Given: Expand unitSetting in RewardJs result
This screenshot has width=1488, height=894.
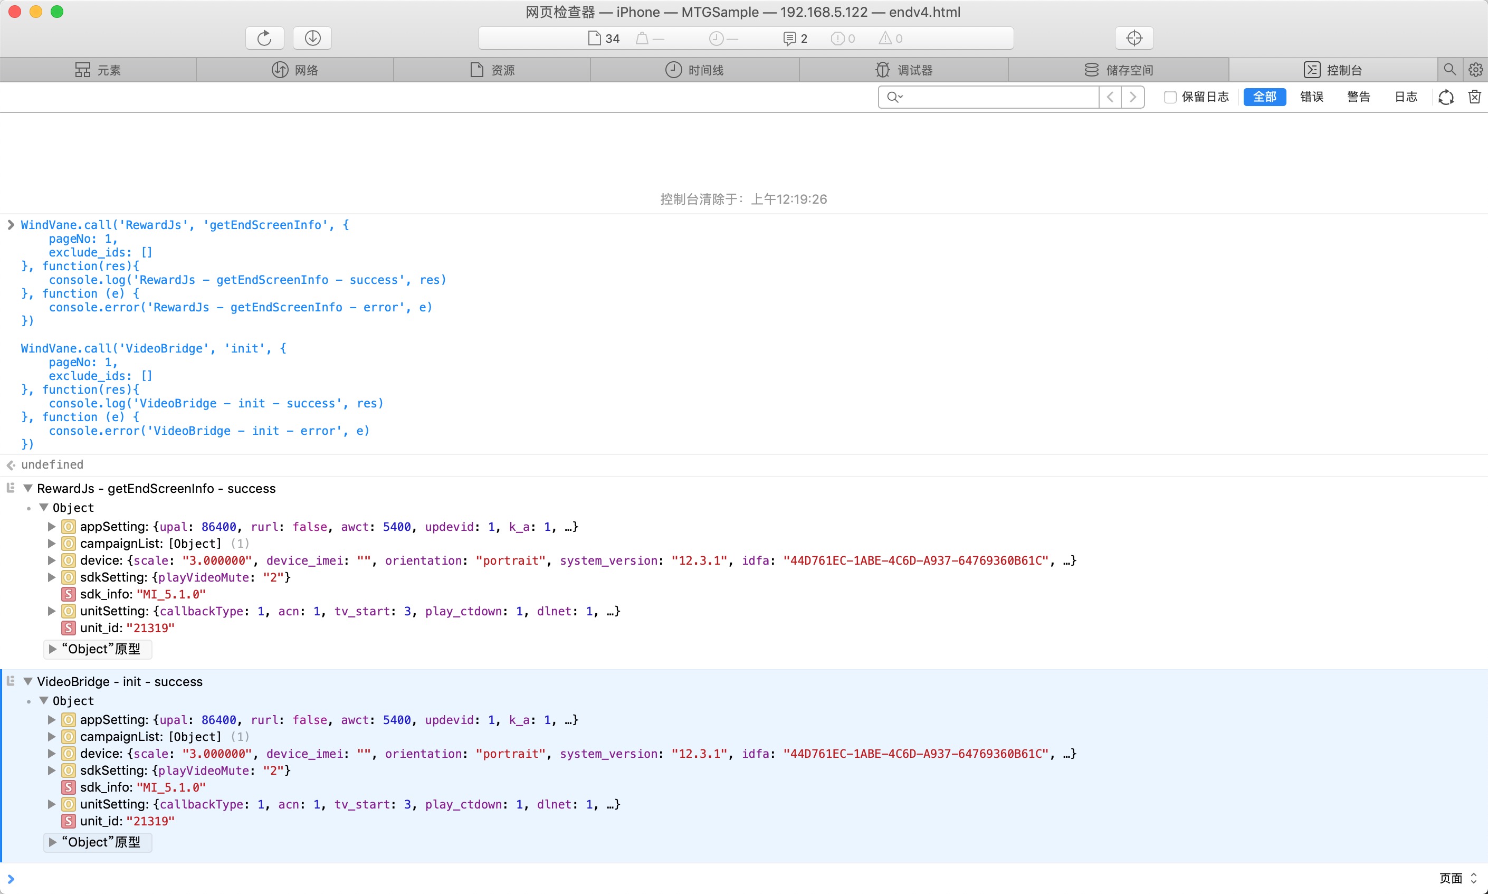Looking at the screenshot, I should [52, 611].
